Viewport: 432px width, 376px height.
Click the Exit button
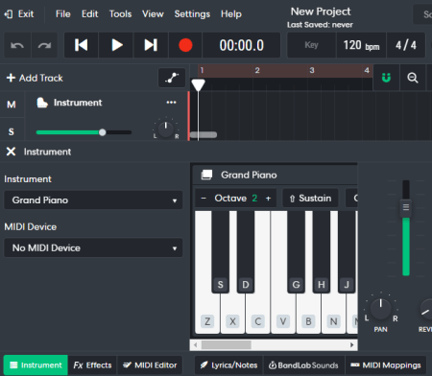pos(19,14)
